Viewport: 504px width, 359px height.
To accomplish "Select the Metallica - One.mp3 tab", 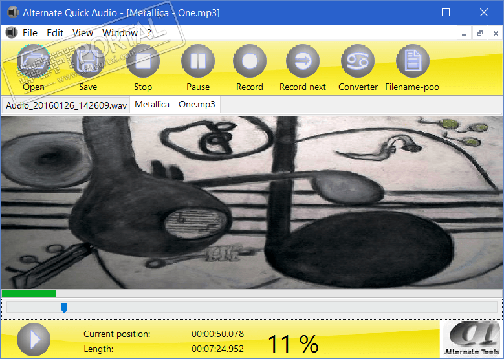I will coord(175,104).
